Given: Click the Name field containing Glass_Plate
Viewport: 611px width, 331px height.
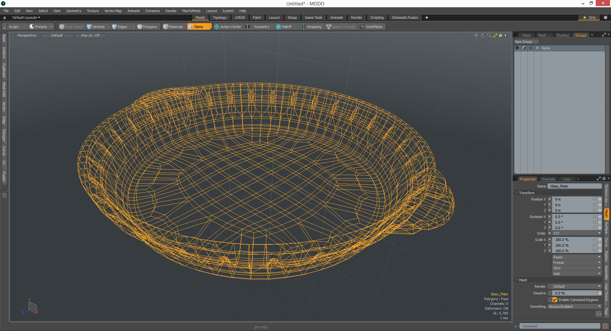Looking at the screenshot, I should point(574,186).
